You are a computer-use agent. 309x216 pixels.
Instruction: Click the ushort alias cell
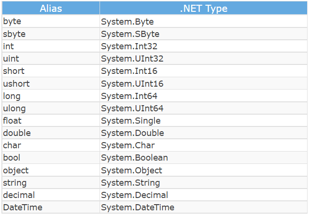(51, 83)
